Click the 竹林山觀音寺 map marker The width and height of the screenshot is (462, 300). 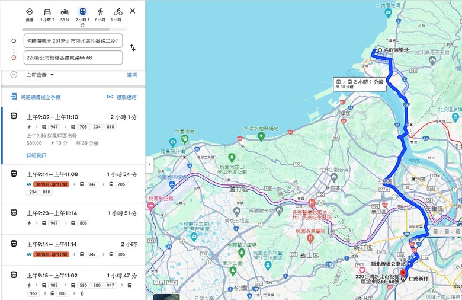tap(334, 178)
